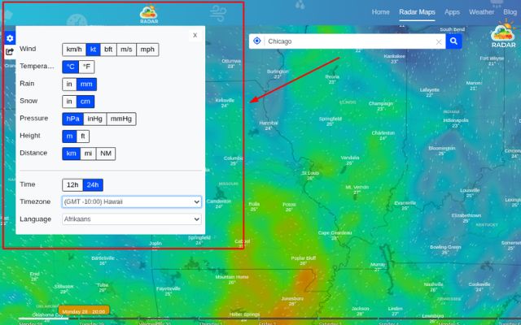Viewport: 521px width, 325px height.
Task: Click Hannibal label on map
Action: [269, 123]
